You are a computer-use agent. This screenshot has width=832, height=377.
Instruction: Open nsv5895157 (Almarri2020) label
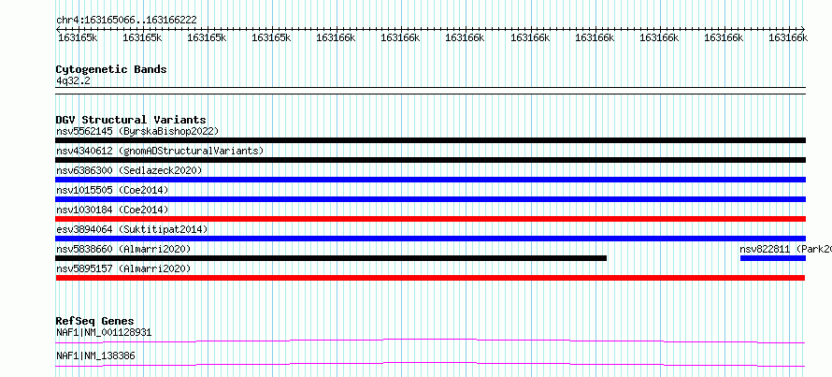pyautogui.click(x=123, y=268)
